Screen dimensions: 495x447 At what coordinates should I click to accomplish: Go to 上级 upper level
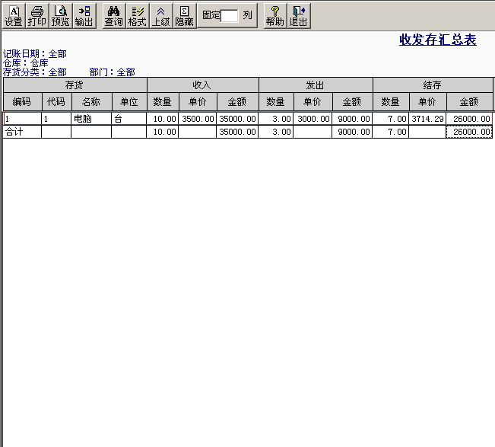click(x=161, y=16)
